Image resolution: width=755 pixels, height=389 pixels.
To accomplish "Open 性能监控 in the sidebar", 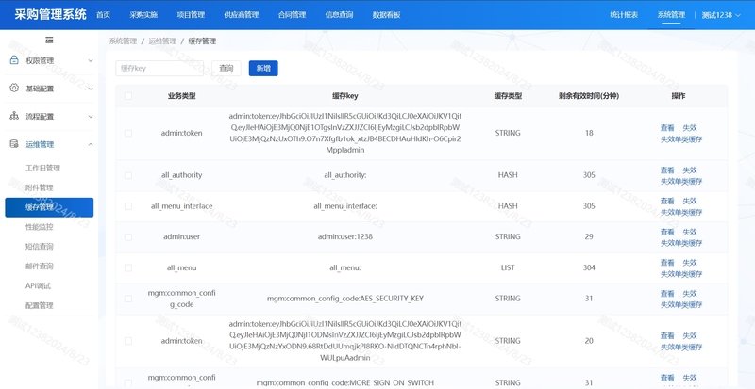I will tap(39, 227).
